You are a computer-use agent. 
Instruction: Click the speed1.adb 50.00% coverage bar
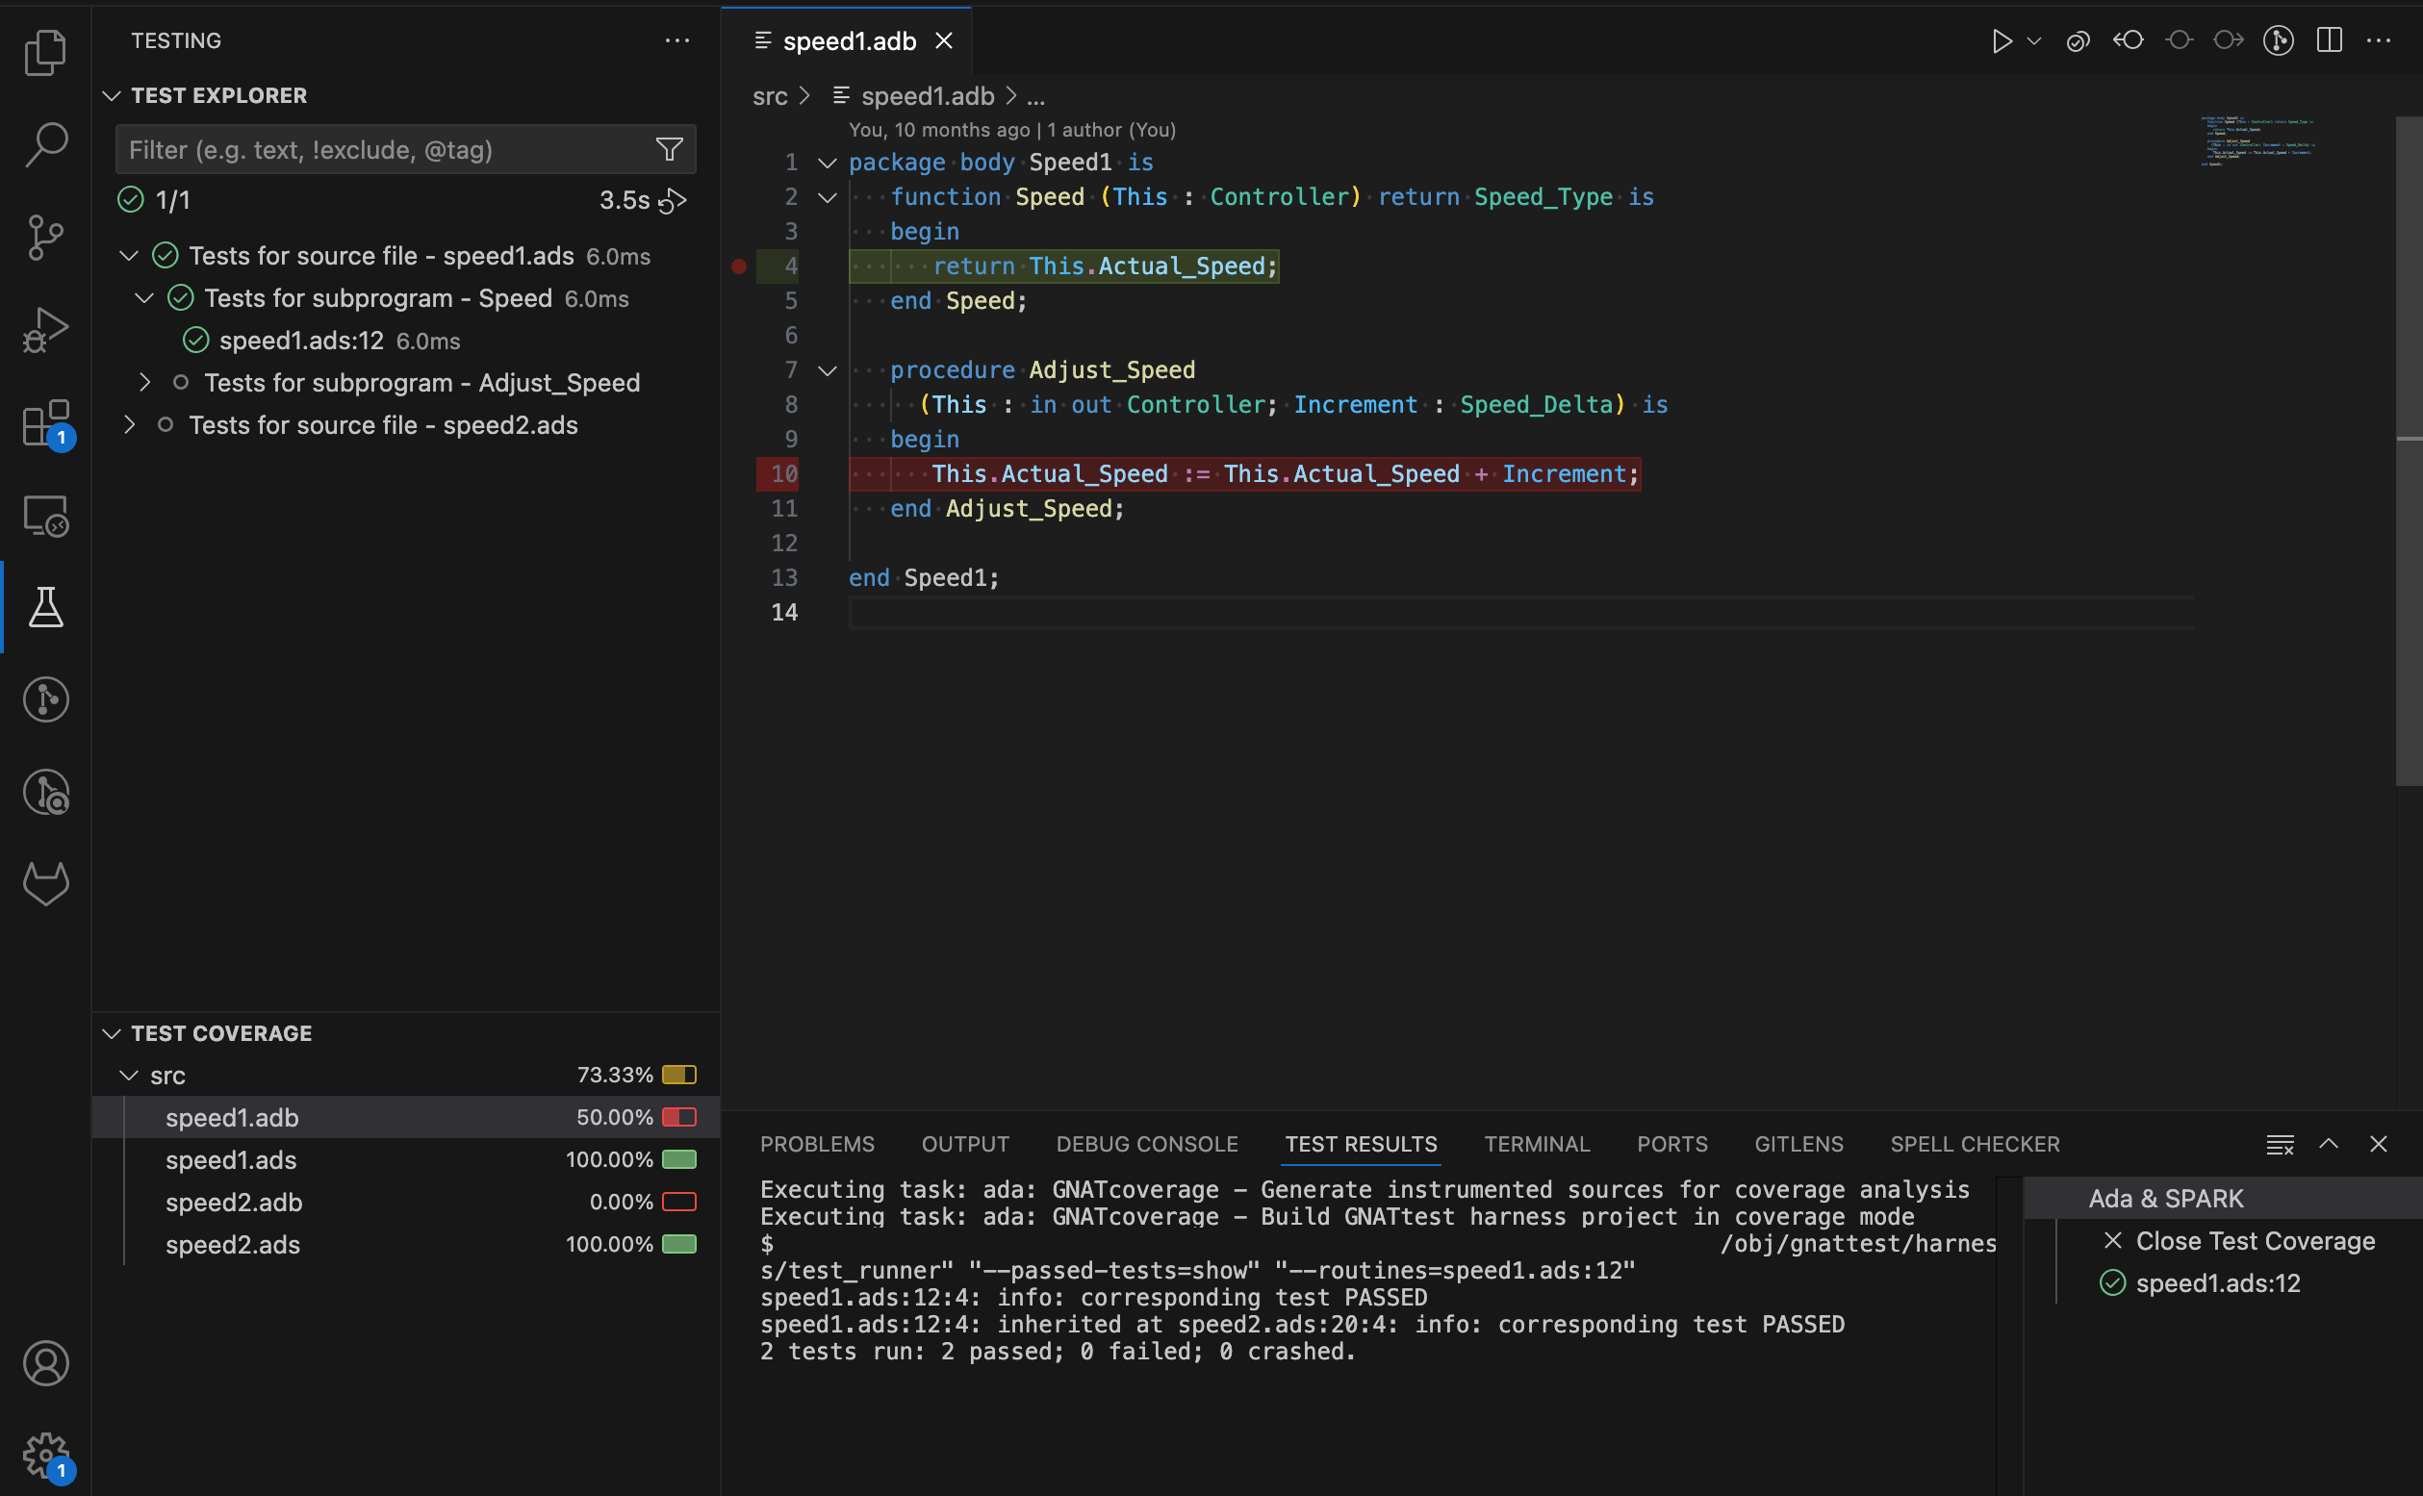coord(678,1118)
